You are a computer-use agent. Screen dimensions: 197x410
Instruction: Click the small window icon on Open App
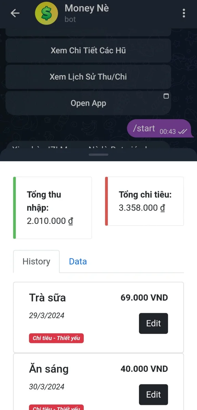pyautogui.click(x=166, y=96)
